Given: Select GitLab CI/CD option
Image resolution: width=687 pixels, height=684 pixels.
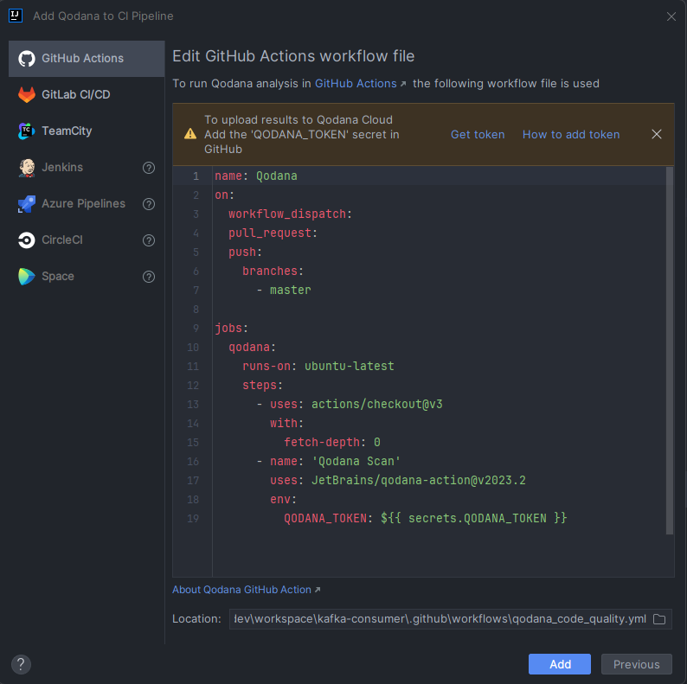Looking at the screenshot, I should pos(87,94).
